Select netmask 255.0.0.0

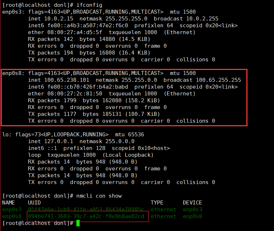[x=120, y=141]
